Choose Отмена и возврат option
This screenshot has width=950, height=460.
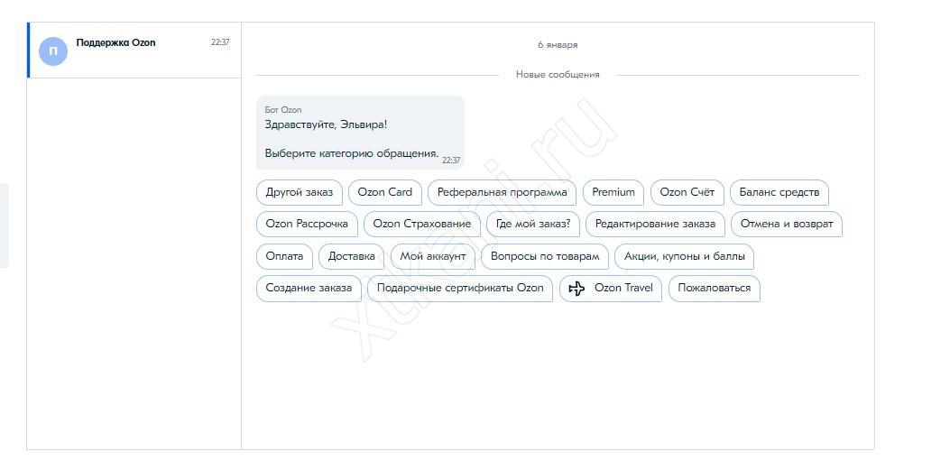(x=787, y=224)
